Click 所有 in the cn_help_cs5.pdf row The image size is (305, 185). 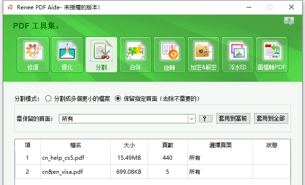pyautogui.click(x=195, y=158)
